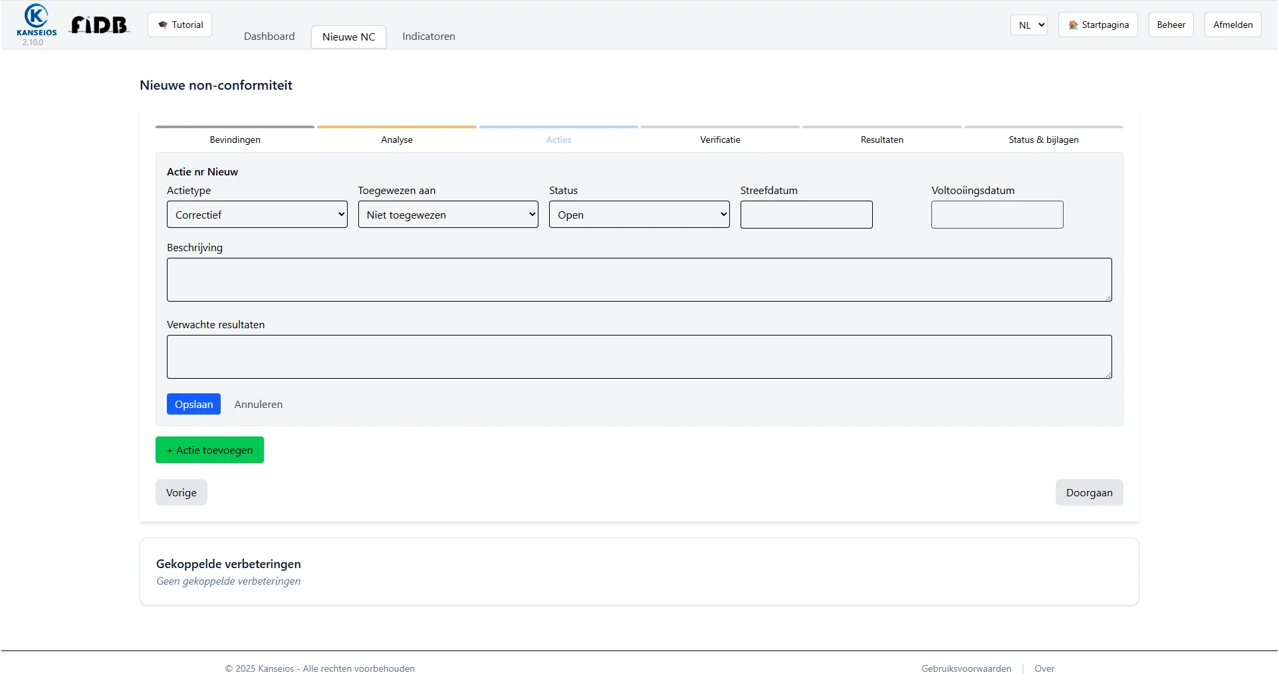Click Doorgaan to continue
1279x687 pixels.
pos(1089,492)
